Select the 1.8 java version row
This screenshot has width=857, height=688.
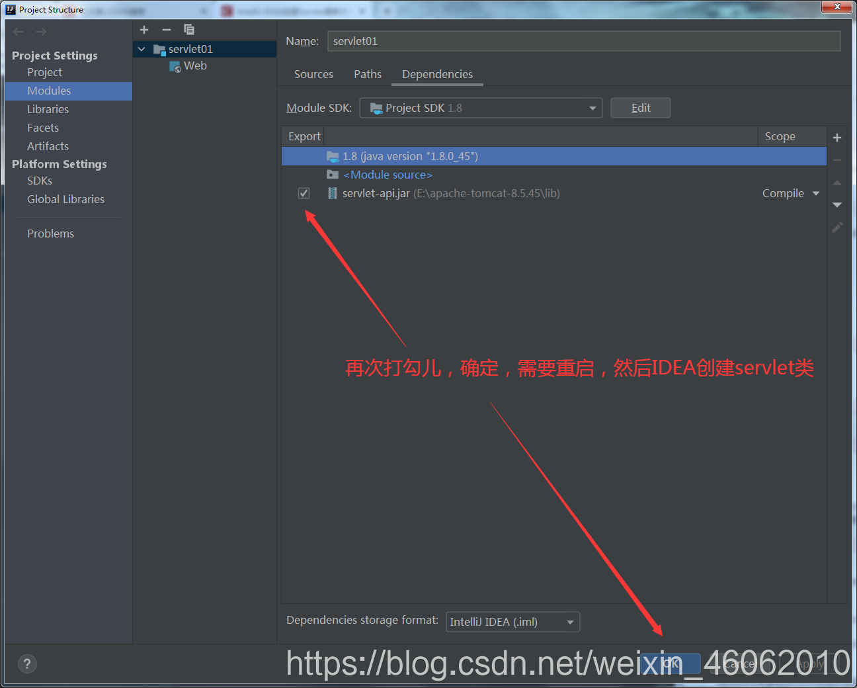pyautogui.click(x=554, y=156)
